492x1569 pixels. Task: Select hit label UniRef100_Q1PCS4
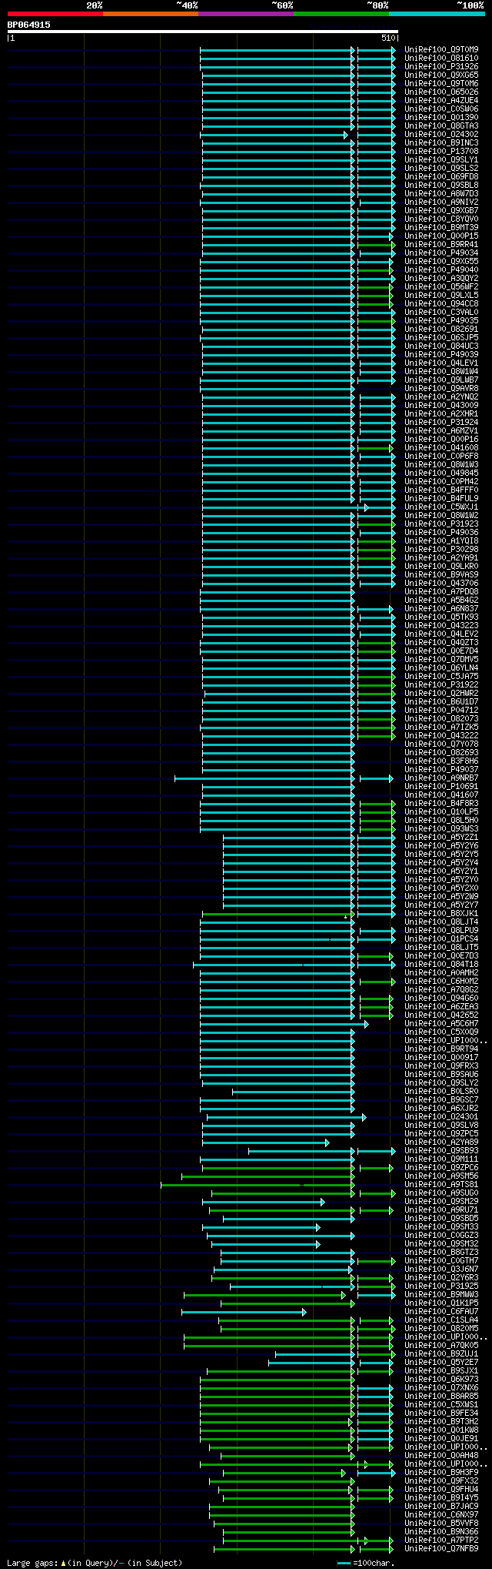tap(441, 938)
